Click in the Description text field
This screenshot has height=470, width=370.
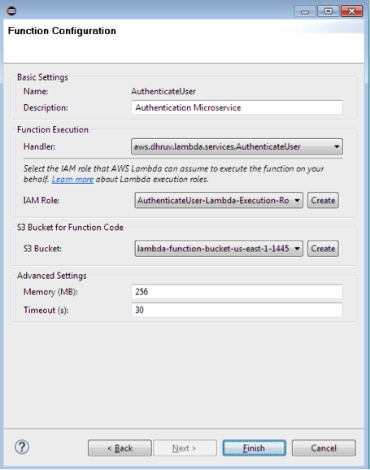pos(237,107)
